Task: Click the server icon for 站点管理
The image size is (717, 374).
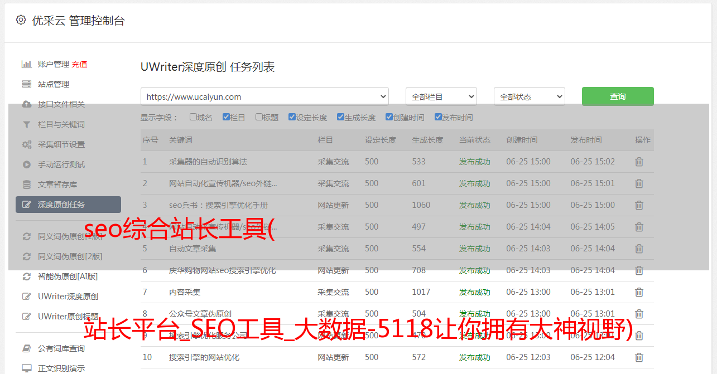Action: coord(26,84)
